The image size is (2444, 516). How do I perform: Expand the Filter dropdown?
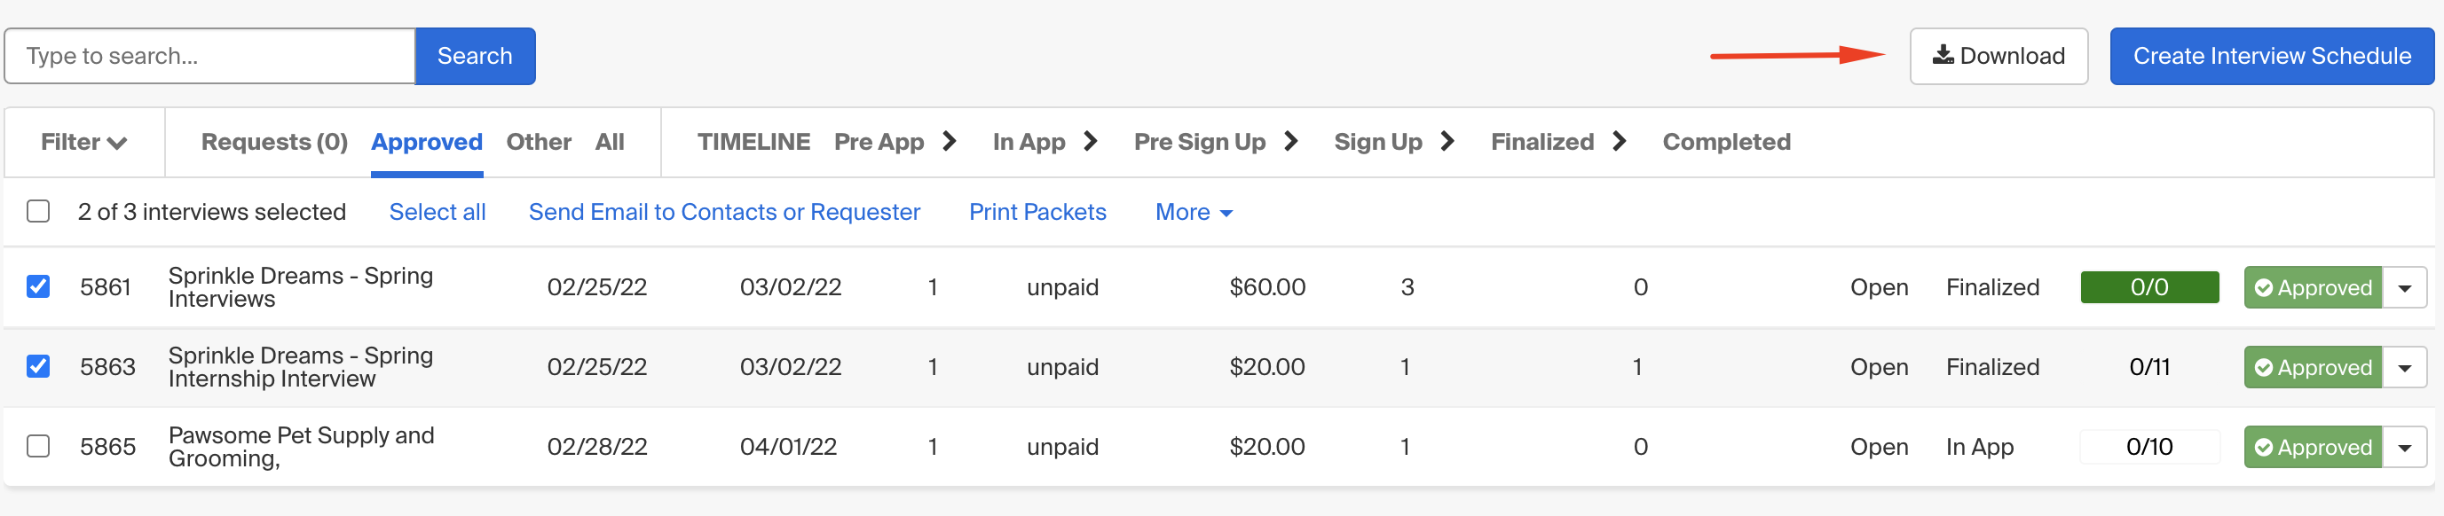pos(83,142)
